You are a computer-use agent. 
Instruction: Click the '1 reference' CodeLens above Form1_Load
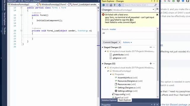click(36, 28)
